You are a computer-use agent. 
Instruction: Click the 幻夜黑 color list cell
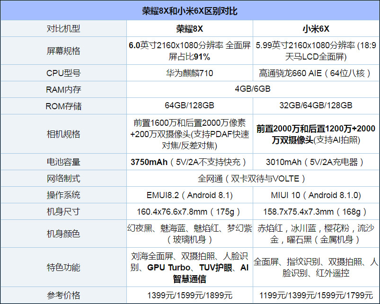coord(189,234)
